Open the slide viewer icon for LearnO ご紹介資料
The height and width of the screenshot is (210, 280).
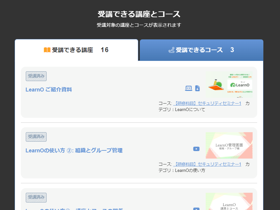click(x=189, y=88)
